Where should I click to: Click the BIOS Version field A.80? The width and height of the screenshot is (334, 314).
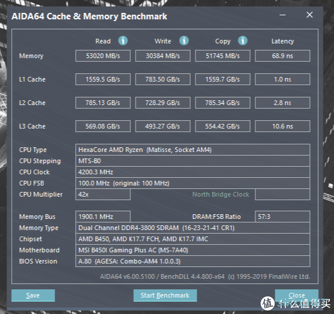tap(193, 261)
